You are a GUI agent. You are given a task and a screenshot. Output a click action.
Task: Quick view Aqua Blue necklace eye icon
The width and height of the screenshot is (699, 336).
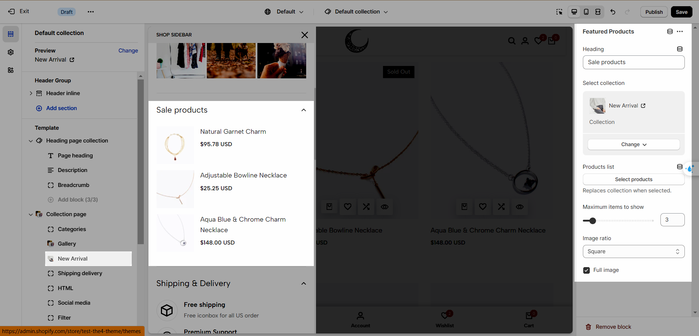coord(520,207)
